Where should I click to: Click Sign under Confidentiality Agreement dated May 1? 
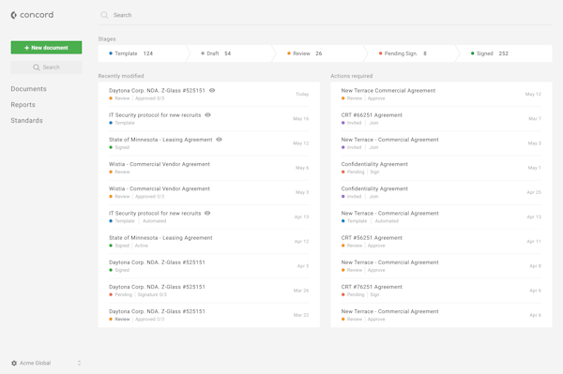pos(374,172)
